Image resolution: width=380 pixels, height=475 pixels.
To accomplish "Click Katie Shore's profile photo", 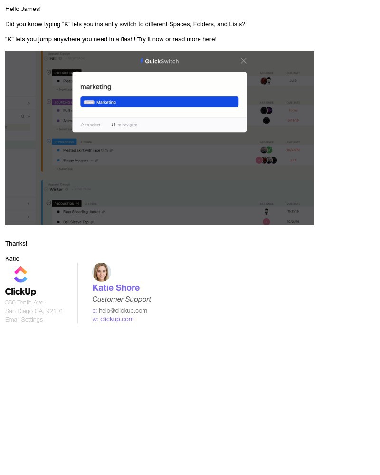I will 102,272.
